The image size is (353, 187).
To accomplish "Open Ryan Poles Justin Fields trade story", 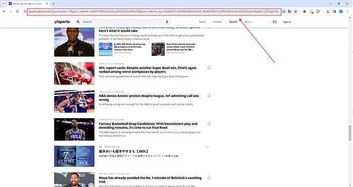I will coord(181,47).
